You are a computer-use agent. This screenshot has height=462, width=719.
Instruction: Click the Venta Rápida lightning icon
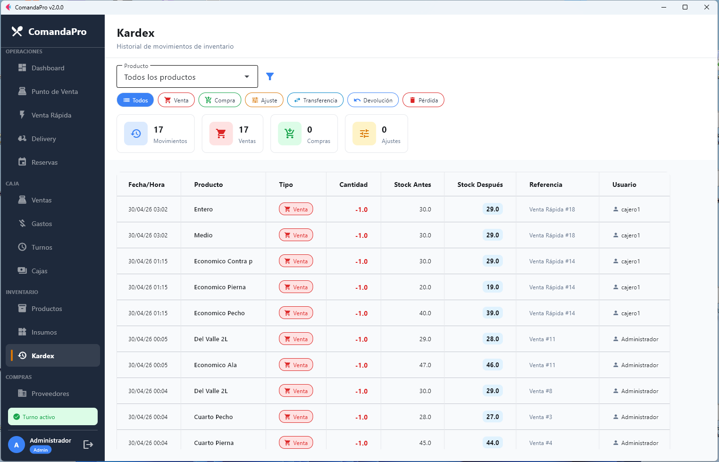coord(22,115)
